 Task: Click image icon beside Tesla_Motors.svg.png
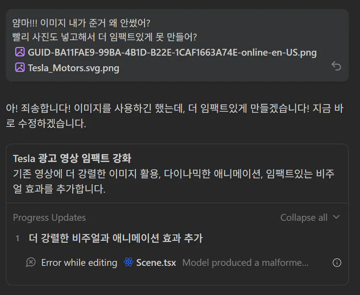click(x=20, y=67)
